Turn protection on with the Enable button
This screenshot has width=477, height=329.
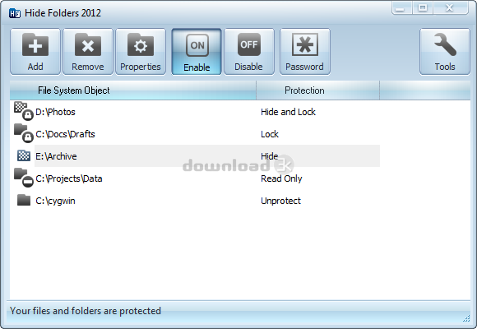click(x=197, y=52)
